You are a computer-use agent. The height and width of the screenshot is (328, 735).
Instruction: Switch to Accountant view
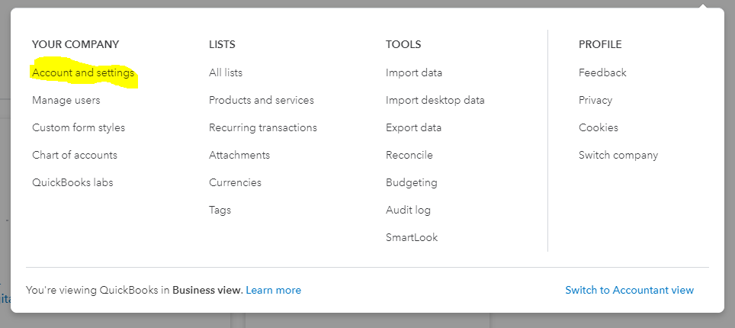(630, 291)
